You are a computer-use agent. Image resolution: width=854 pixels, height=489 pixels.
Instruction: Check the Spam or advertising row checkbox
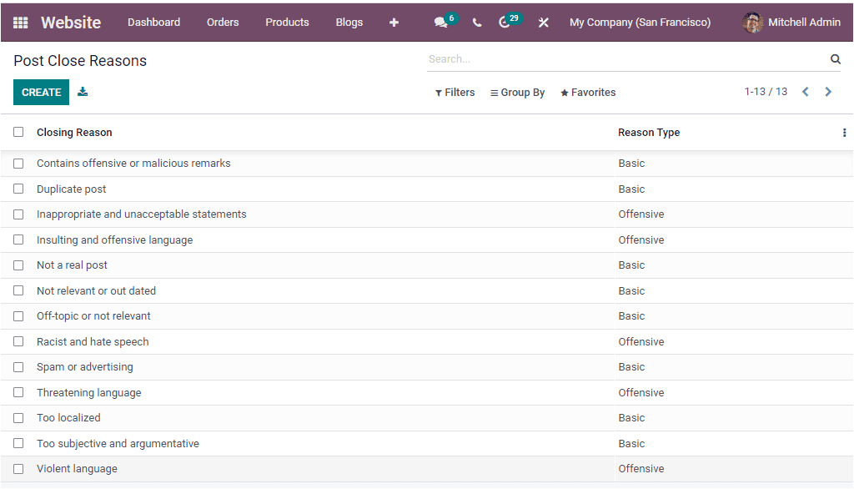tap(18, 366)
